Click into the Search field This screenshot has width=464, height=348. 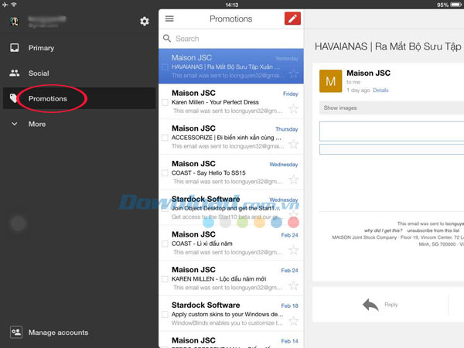[231, 39]
